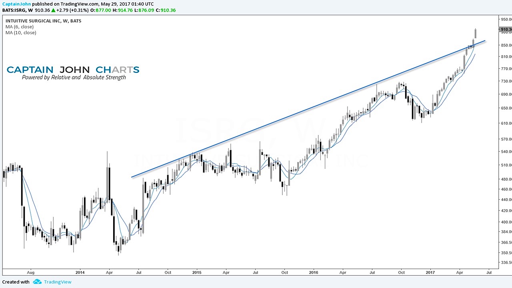The image size is (512, 288).
Task: Select the MA (6, close) indicator label
Action: click(20, 27)
